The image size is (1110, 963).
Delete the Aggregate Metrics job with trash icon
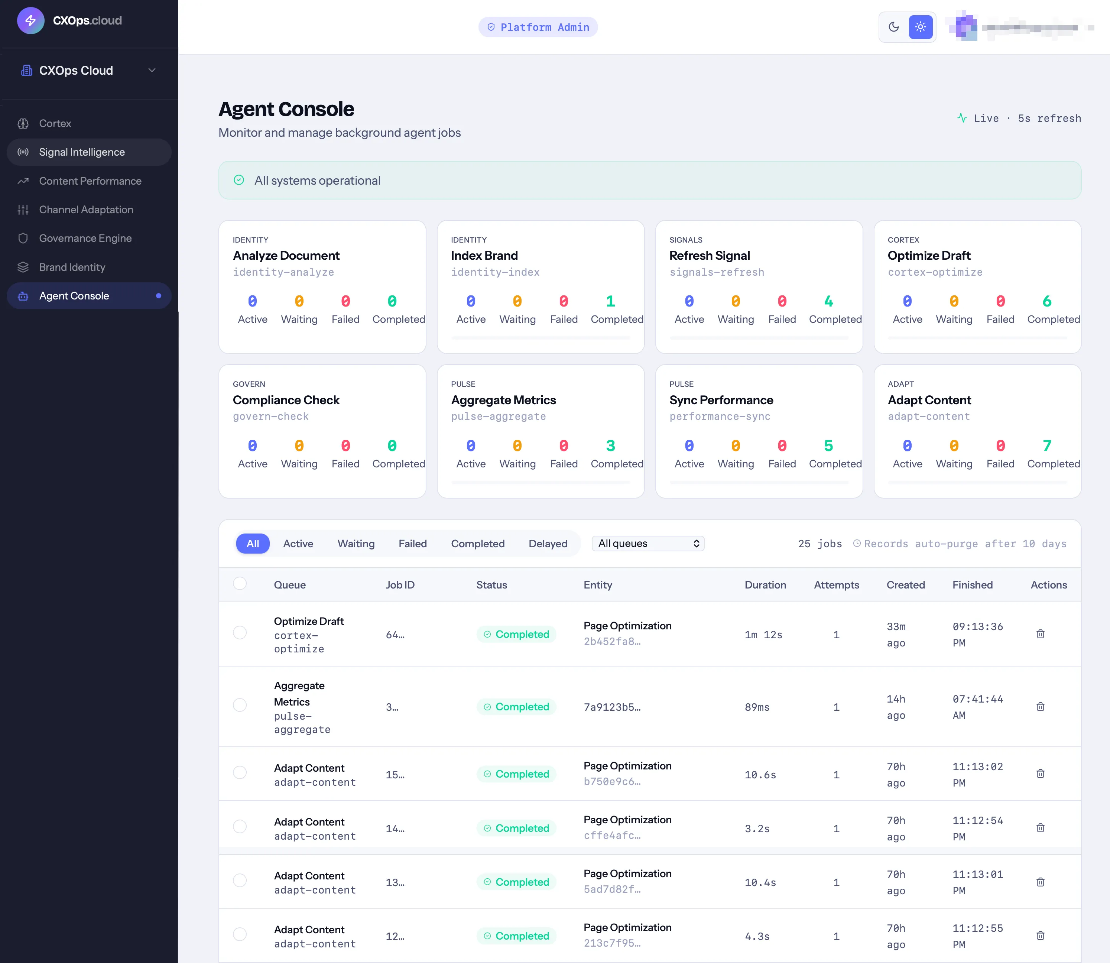coord(1040,707)
